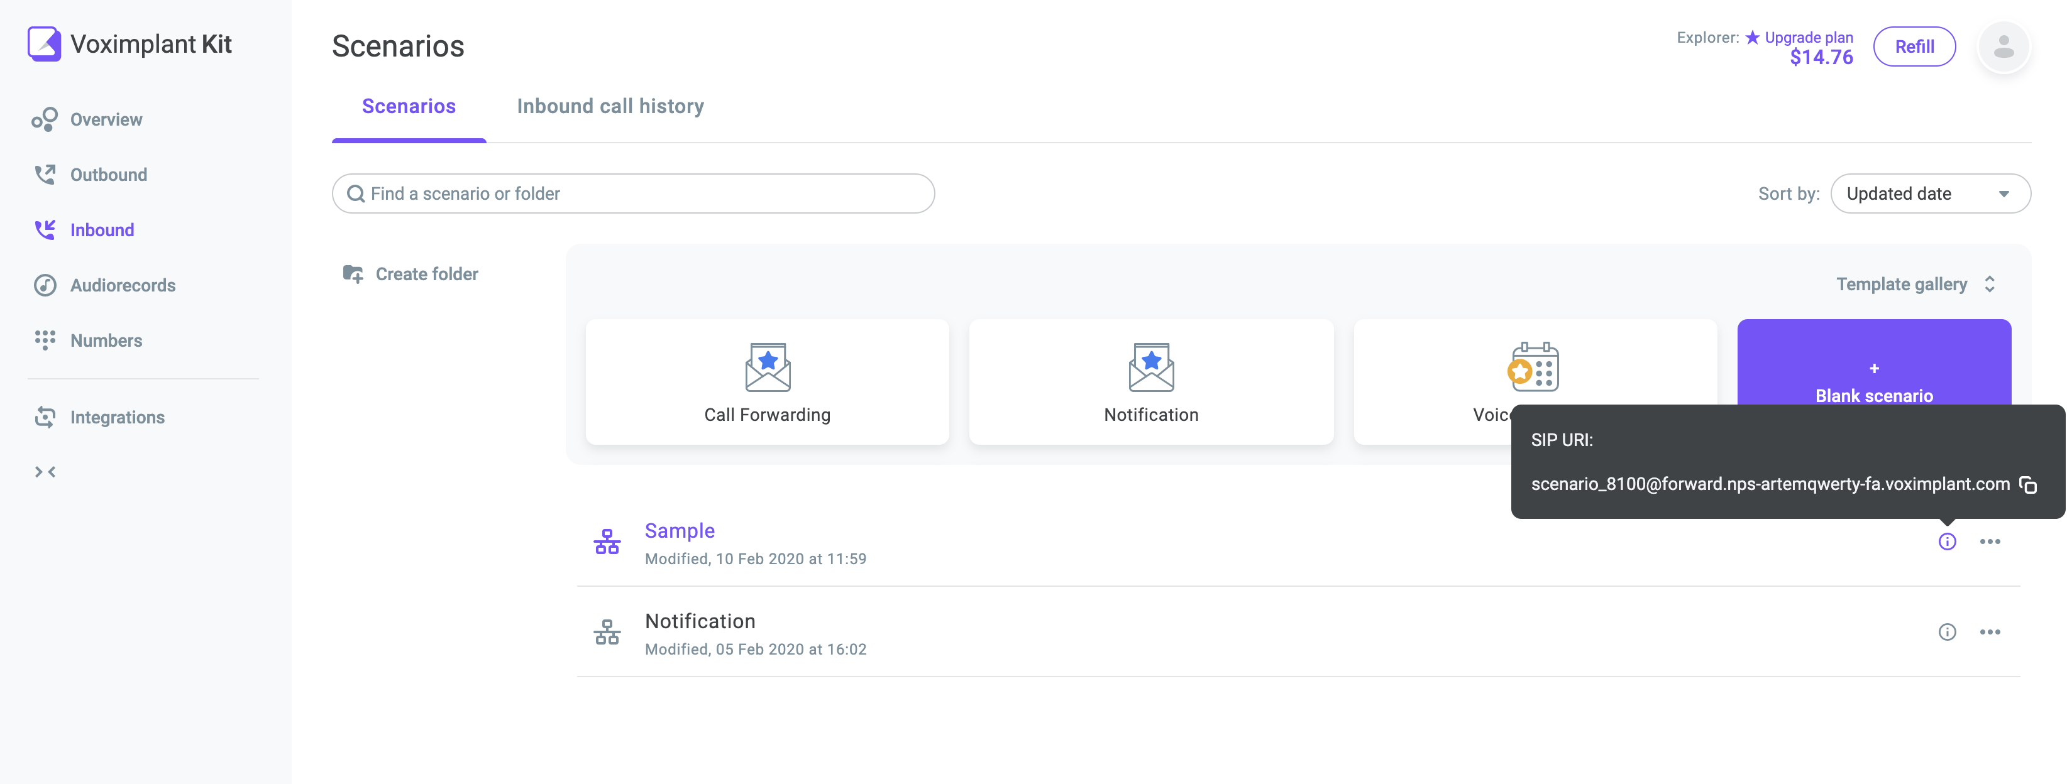Collapse the Template gallery expander
Screen dimensions: 2067x784
tap(1990, 285)
